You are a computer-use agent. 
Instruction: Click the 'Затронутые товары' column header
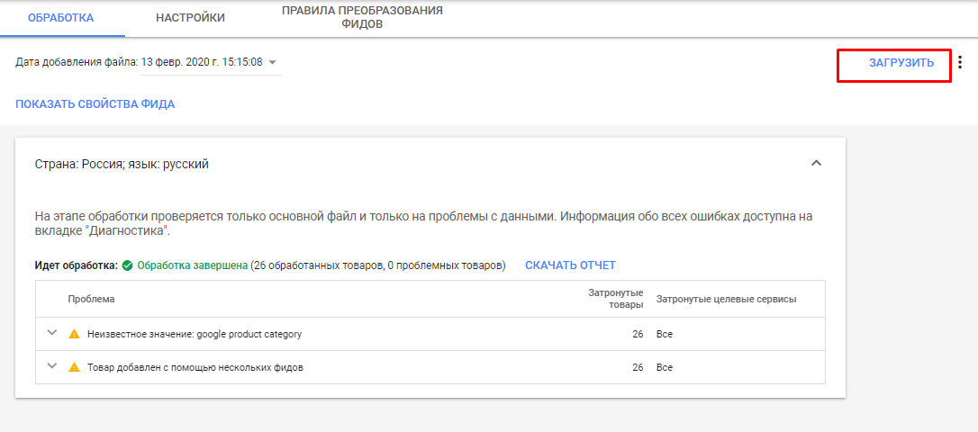(x=615, y=299)
